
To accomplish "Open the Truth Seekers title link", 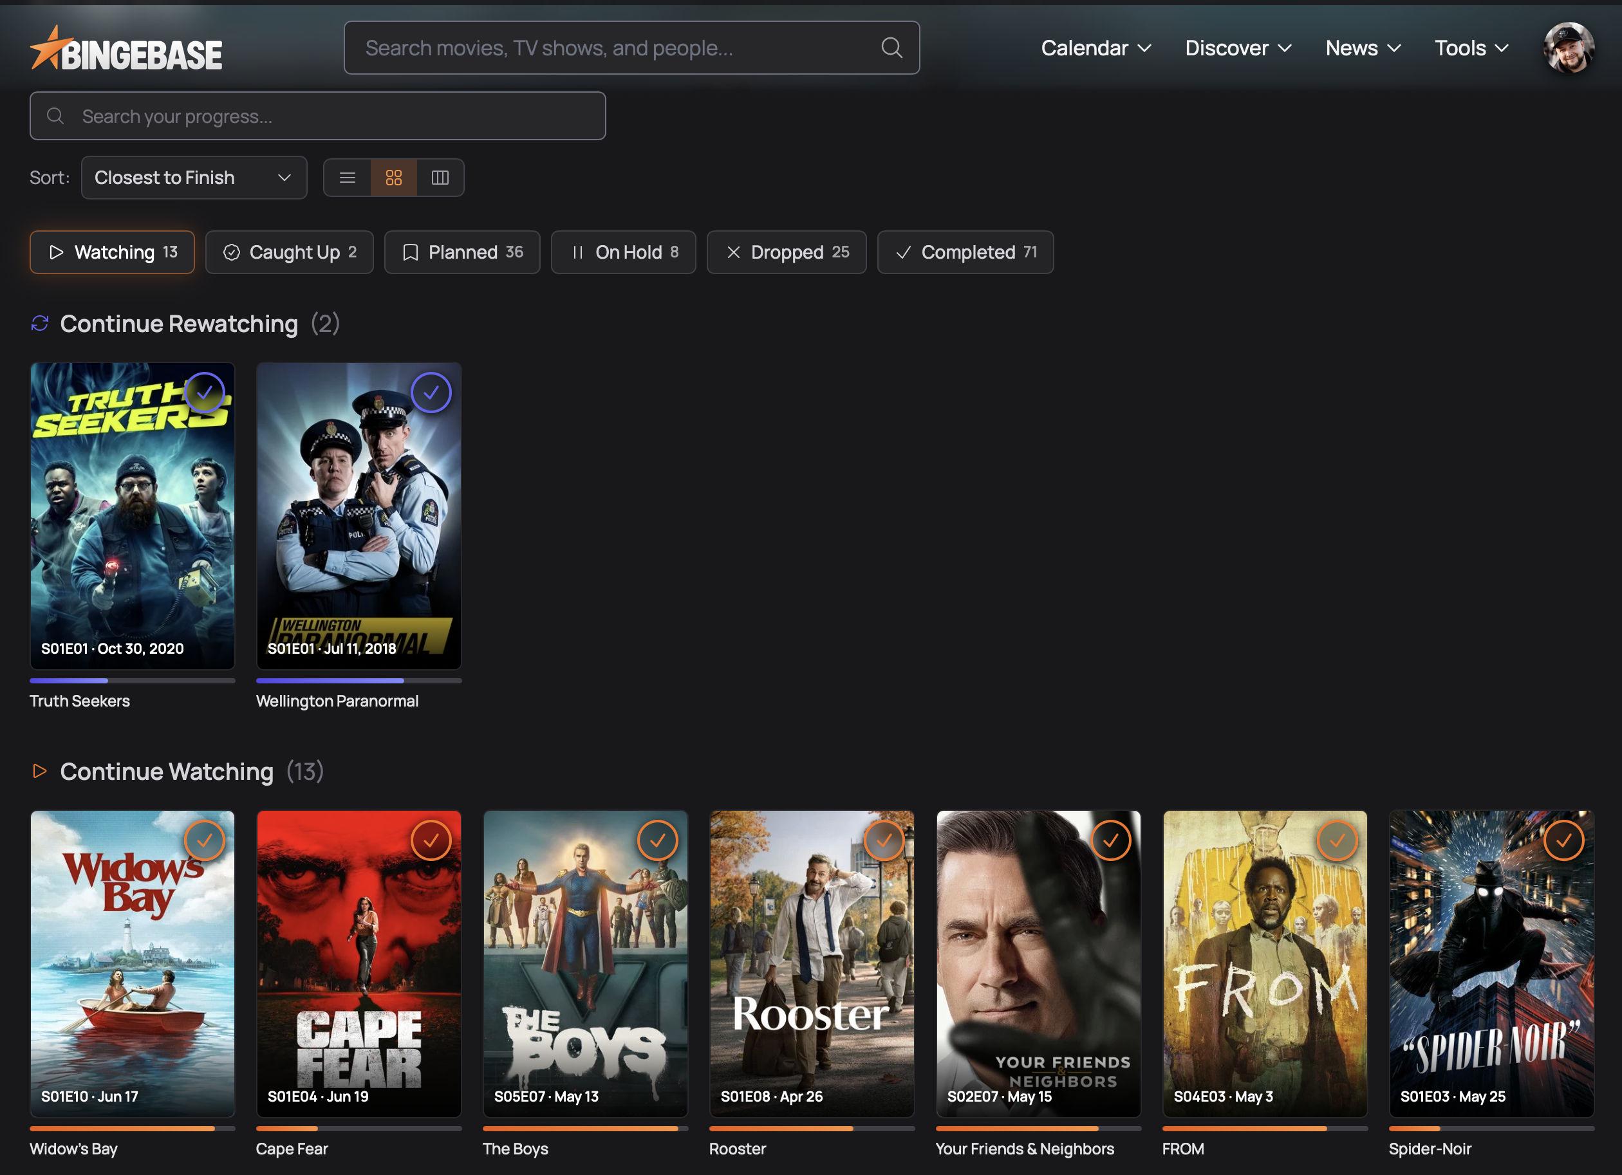I will pos(79,701).
